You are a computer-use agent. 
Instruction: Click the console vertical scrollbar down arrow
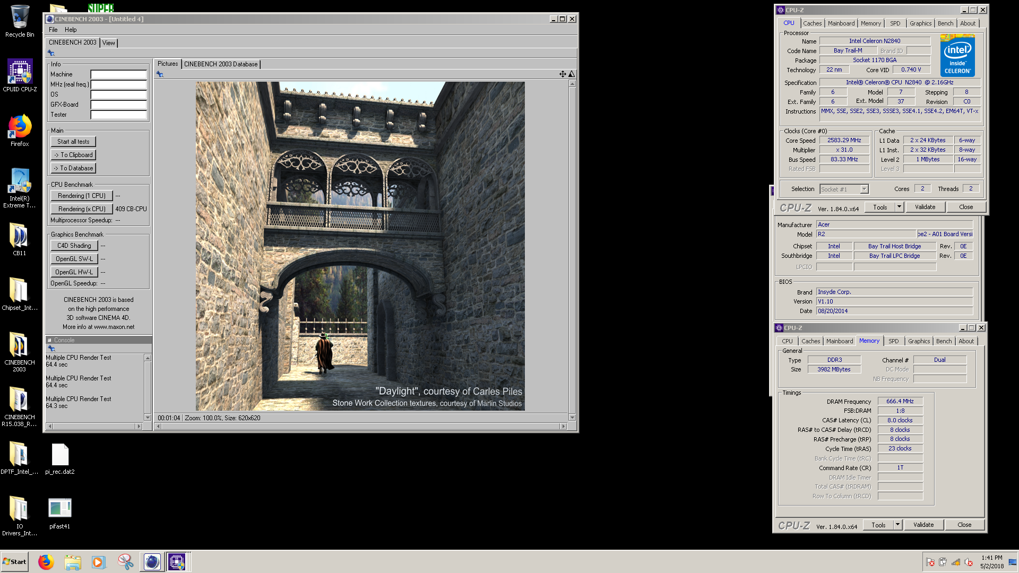[x=148, y=418]
